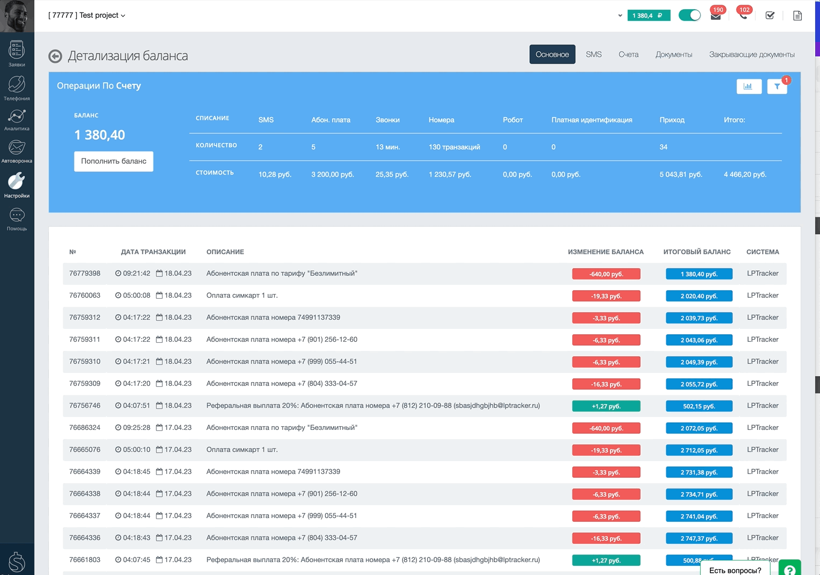
Task: Open the document icon in header
Action: point(797,16)
